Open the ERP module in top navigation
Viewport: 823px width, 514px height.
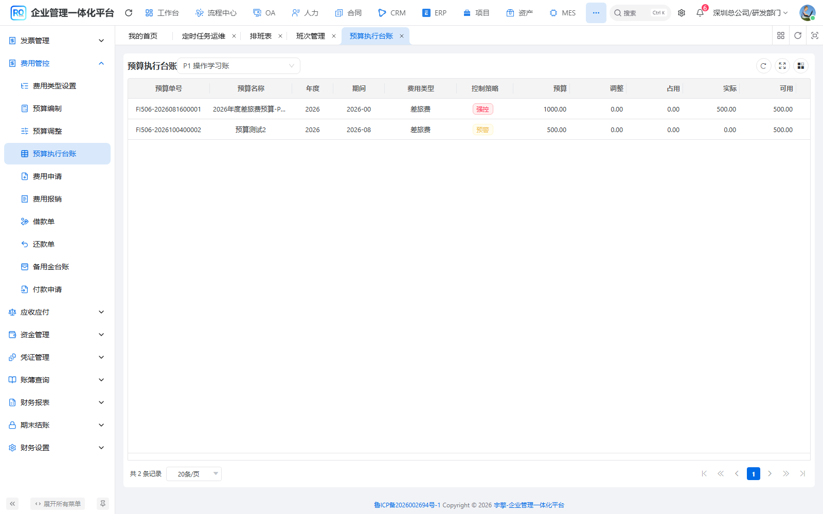[x=434, y=13]
